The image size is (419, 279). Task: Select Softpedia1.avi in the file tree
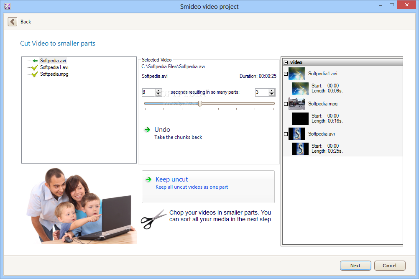coord(54,67)
